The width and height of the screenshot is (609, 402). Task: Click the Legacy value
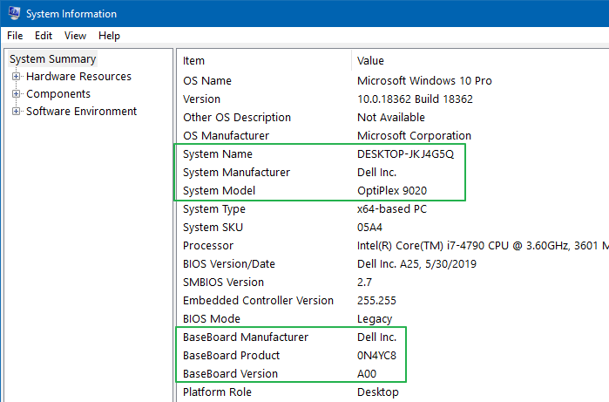375,318
